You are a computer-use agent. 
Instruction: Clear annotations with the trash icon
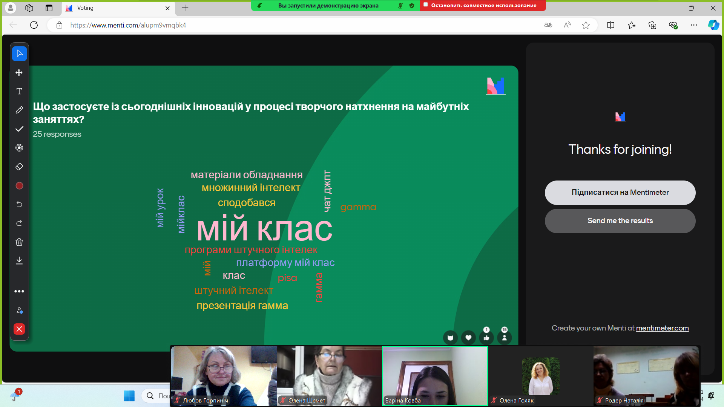point(19,242)
